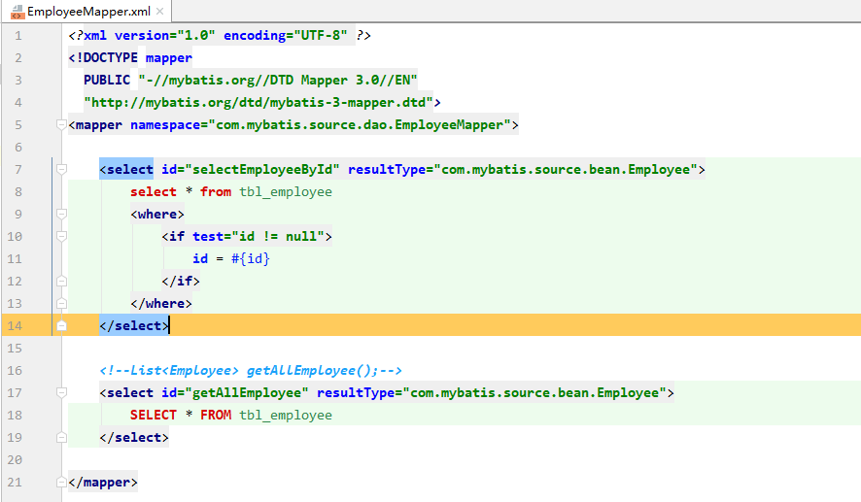
Task: Click the closing select fold marker at line 14
Action: 61,326
